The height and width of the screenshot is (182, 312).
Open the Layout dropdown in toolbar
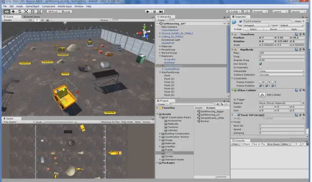[298, 12]
